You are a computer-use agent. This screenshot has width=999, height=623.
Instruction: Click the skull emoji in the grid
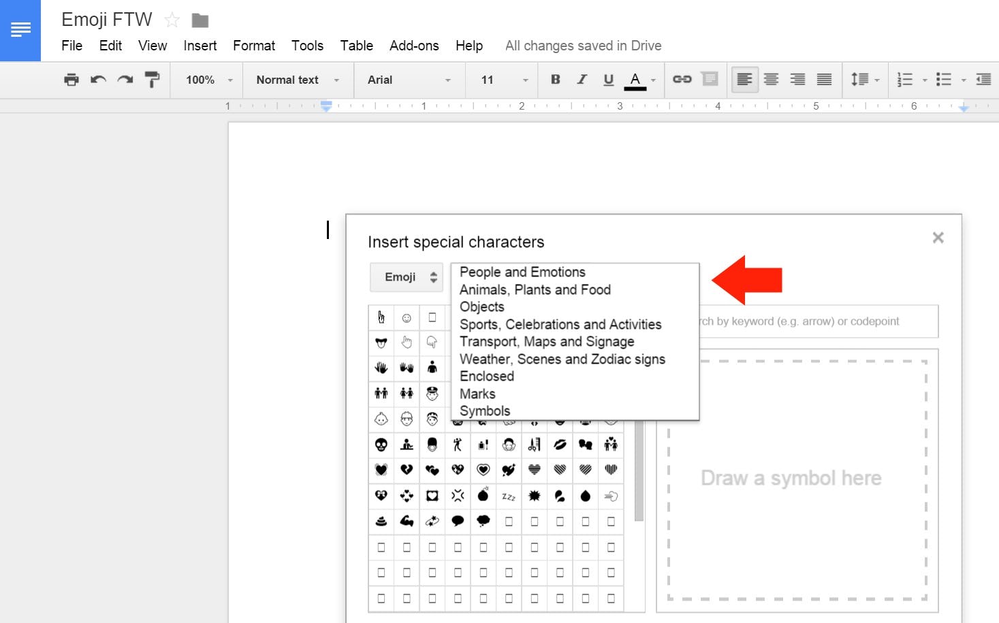(381, 445)
